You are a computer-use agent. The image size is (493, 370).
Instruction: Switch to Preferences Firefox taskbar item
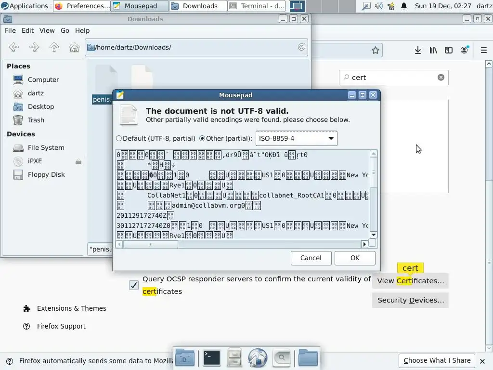(82, 6)
